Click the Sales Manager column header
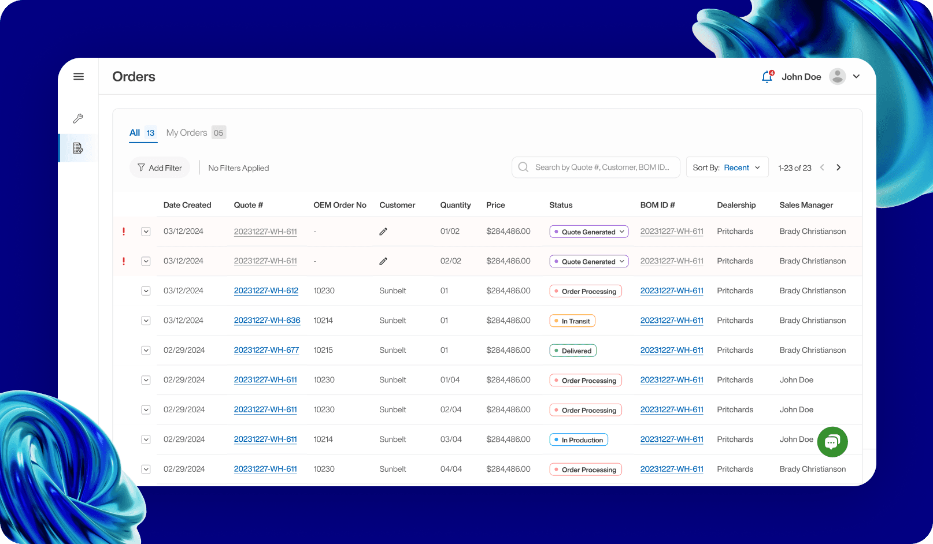The width and height of the screenshot is (933, 544). (x=806, y=205)
